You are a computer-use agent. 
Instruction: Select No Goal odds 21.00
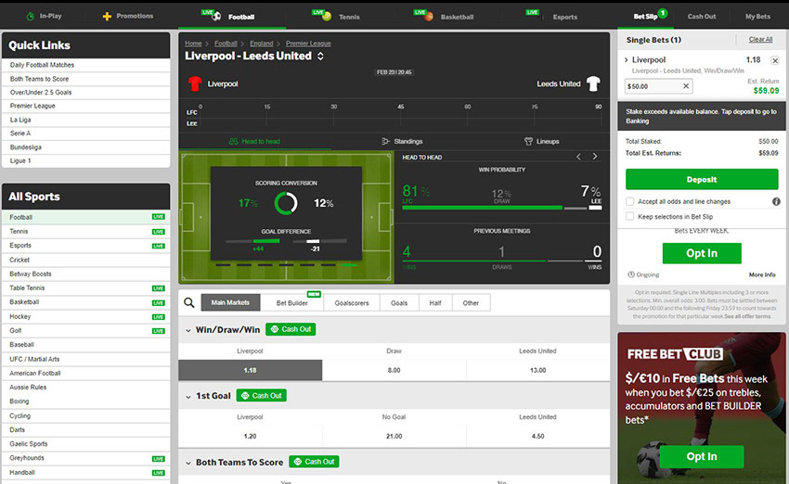click(x=394, y=437)
